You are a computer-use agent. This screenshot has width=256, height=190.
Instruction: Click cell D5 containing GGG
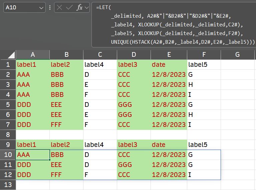coord(134,105)
